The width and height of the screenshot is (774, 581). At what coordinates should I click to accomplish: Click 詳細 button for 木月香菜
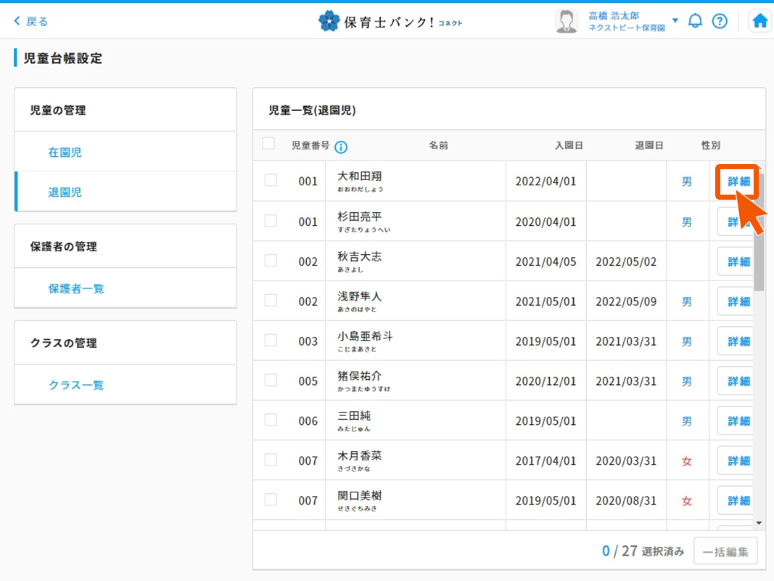(738, 460)
